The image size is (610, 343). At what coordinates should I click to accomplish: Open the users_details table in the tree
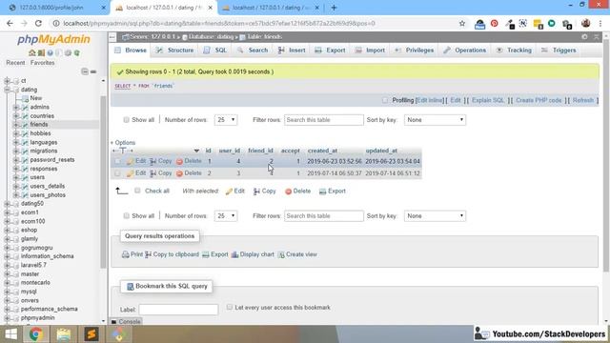pyautogui.click(x=48, y=187)
